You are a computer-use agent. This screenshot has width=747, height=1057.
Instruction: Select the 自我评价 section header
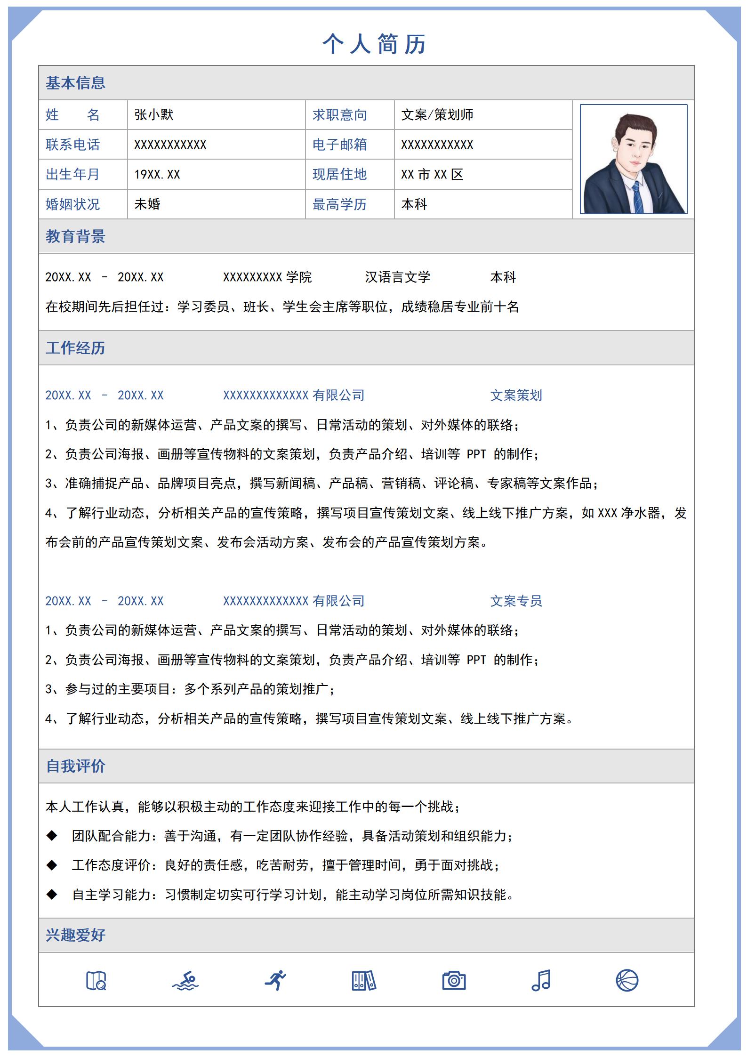pos(75,766)
